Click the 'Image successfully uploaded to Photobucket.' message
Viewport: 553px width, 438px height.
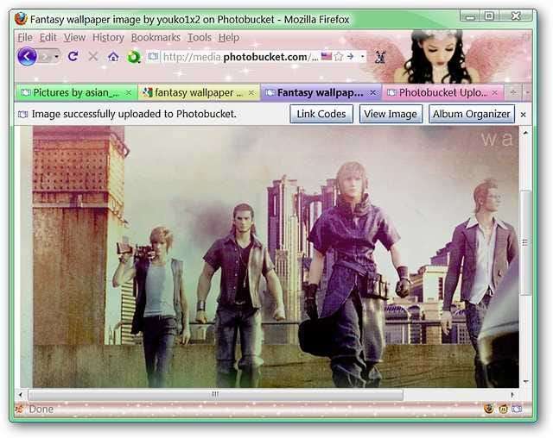coord(134,114)
